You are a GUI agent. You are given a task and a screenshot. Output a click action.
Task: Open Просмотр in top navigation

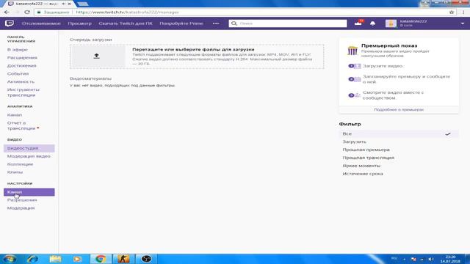pos(80,23)
